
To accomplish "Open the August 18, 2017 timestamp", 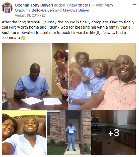I will [27, 16].
